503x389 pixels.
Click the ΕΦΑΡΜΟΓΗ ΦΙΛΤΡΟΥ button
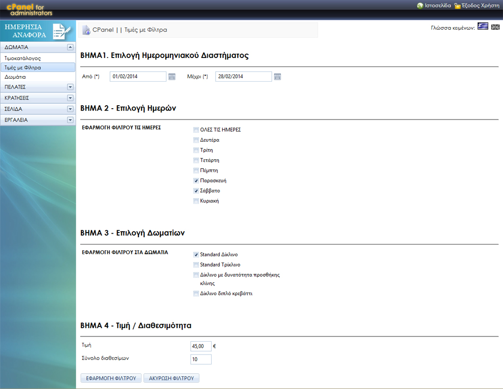(111, 378)
